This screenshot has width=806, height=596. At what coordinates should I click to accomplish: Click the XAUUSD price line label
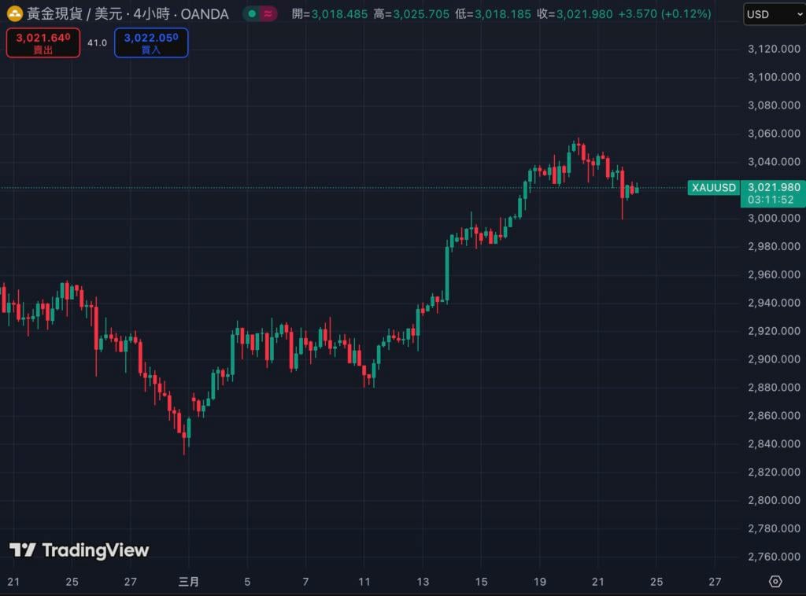click(x=713, y=188)
